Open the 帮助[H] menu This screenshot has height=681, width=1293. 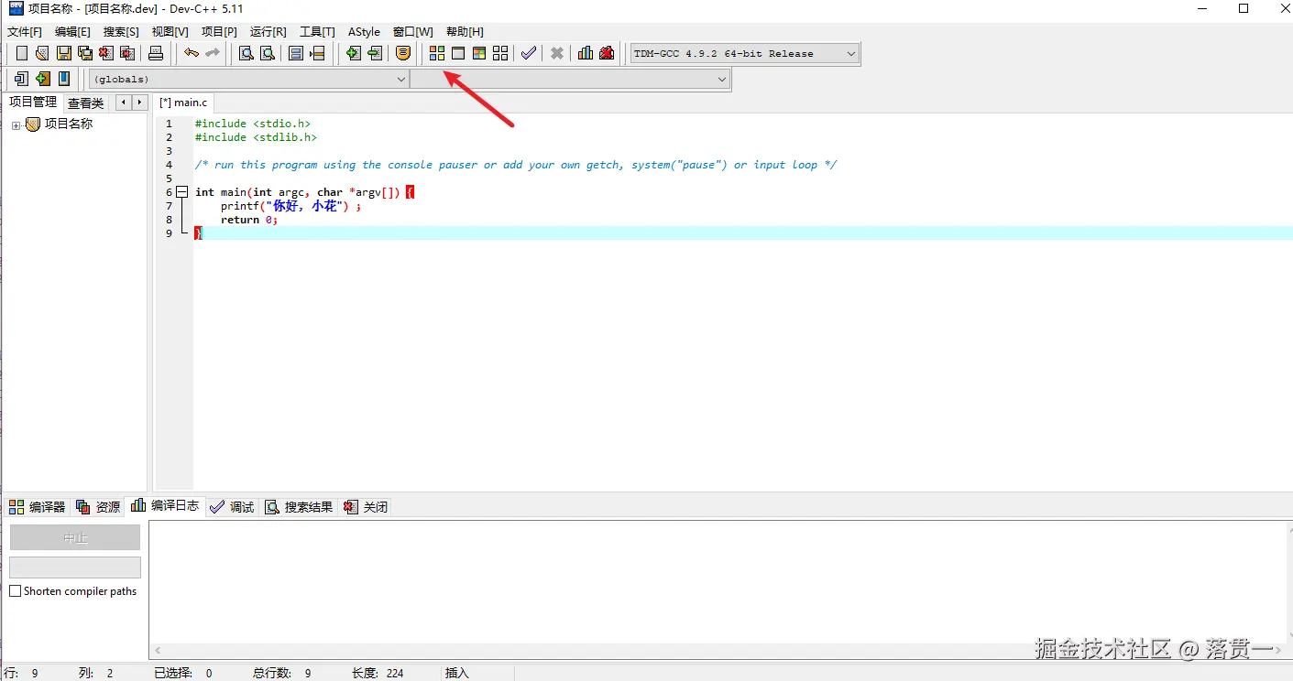point(465,31)
